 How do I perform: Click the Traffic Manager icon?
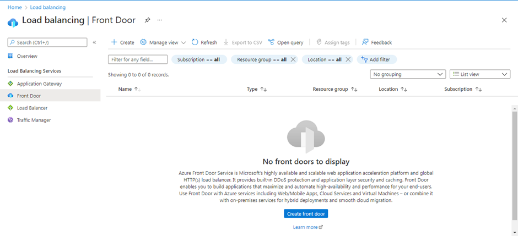[x=10, y=120]
